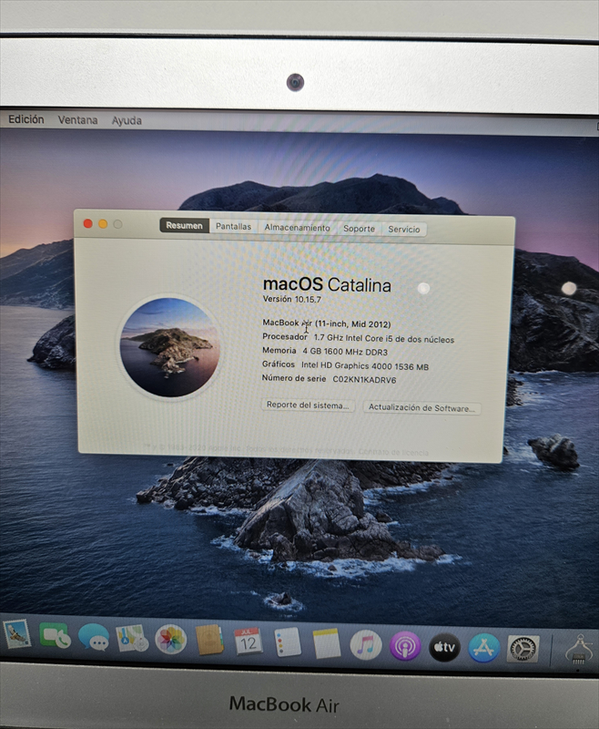
Task: Launch Messages app in dock
Action: 93,636
